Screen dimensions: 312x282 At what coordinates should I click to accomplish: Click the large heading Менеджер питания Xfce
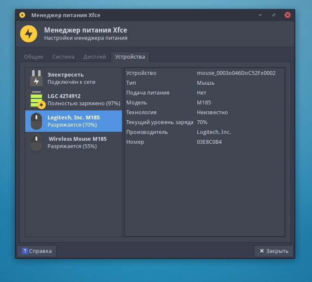pyautogui.click(x=86, y=30)
